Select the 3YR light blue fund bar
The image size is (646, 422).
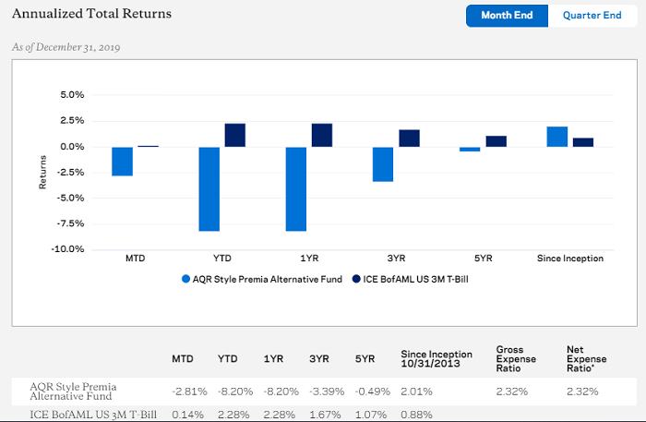[x=383, y=164]
